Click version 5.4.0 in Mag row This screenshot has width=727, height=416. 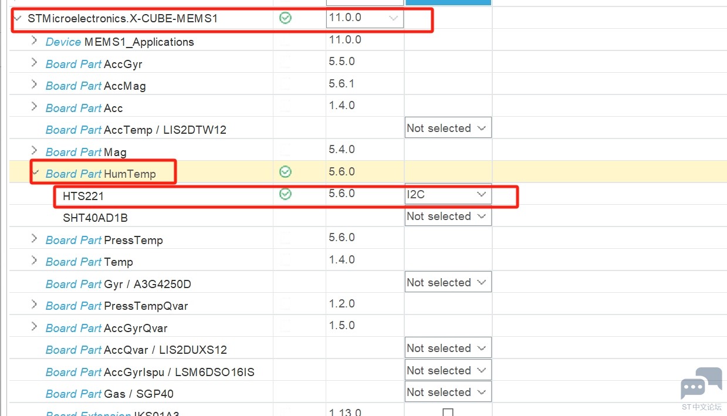pyautogui.click(x=341, y=150)
